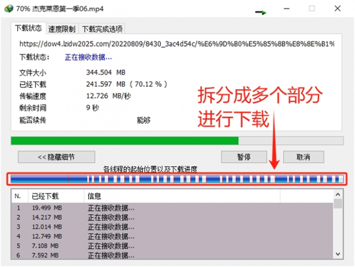
Task: Minimize the download window
Action: pyautogui.click(x=287, y=8)
